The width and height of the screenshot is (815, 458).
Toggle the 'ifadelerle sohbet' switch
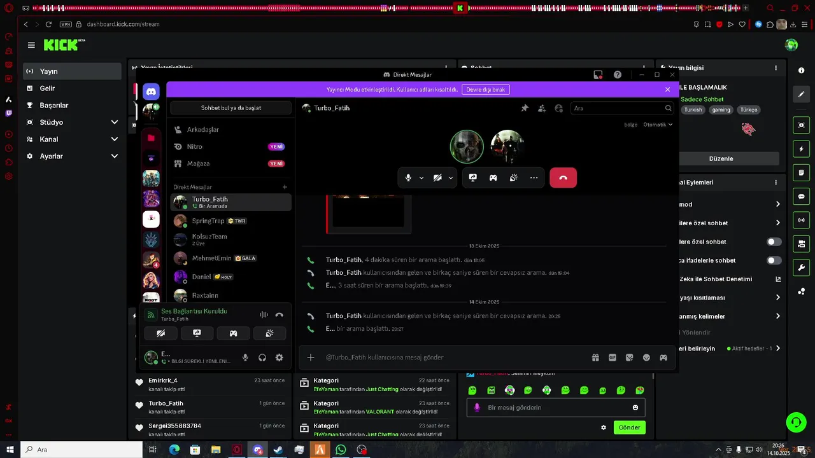tap(774, 260)
